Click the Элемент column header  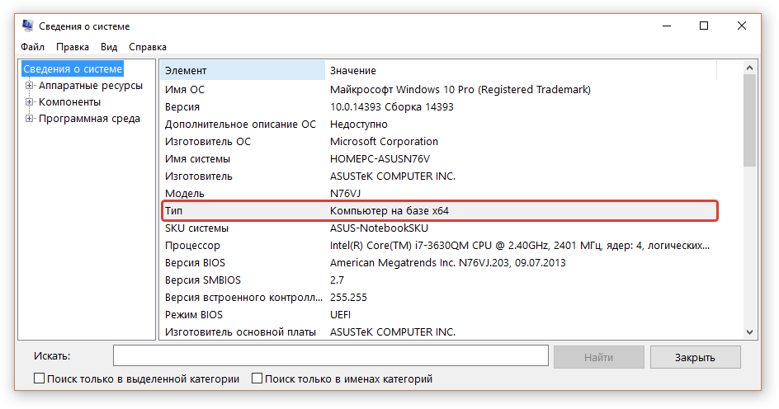tap(243, 71)
